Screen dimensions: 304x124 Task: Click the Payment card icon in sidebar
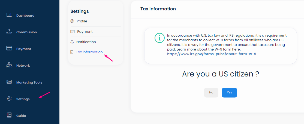tap(9, 49)
